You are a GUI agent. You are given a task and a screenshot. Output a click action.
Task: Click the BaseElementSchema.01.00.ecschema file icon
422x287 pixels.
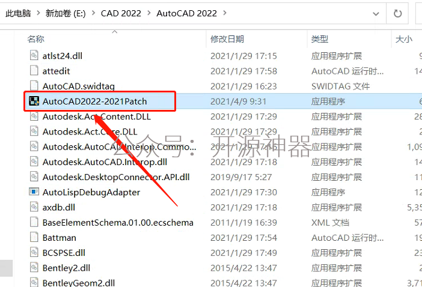tap(34, 222)
